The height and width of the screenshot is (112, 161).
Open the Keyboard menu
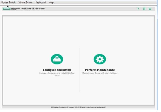[x=41, y=2]
